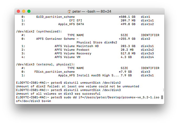This screenshot has width=179, height=125.
Task: Click the home folder icon in title bar
Action: coord(69,11)
